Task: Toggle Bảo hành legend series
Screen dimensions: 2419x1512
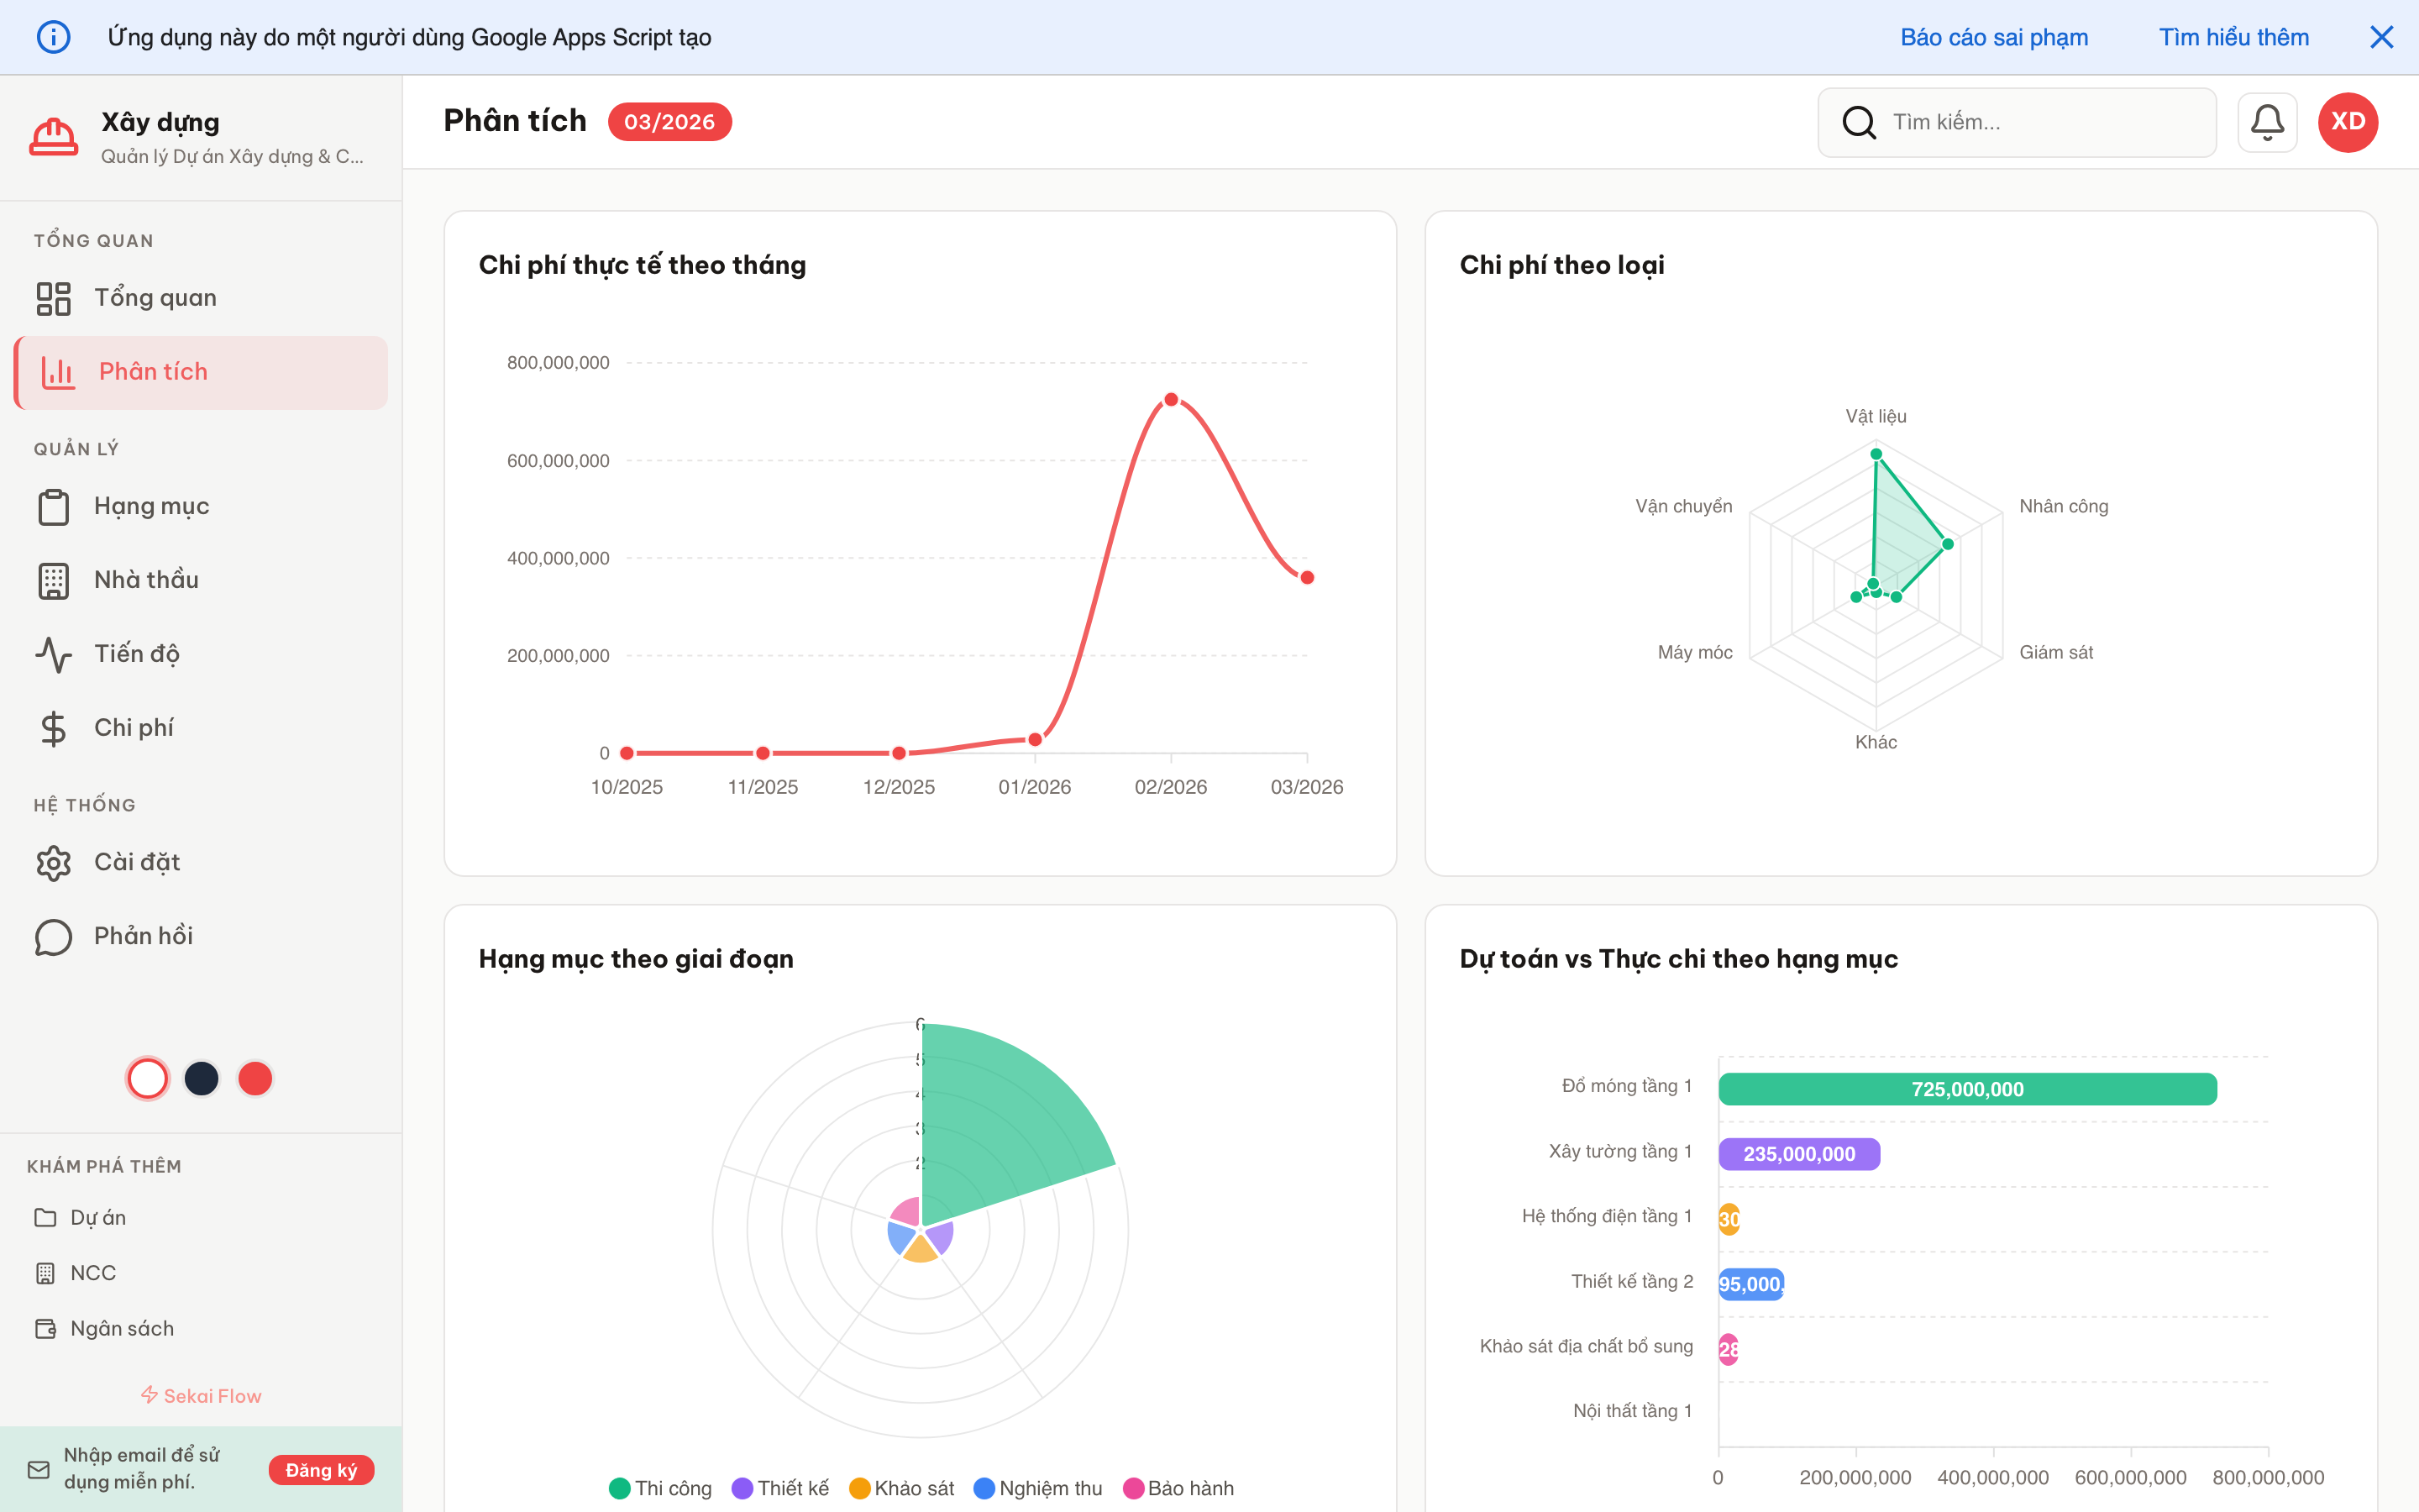Action: pyautogui.click(x=1178, y=1488)
